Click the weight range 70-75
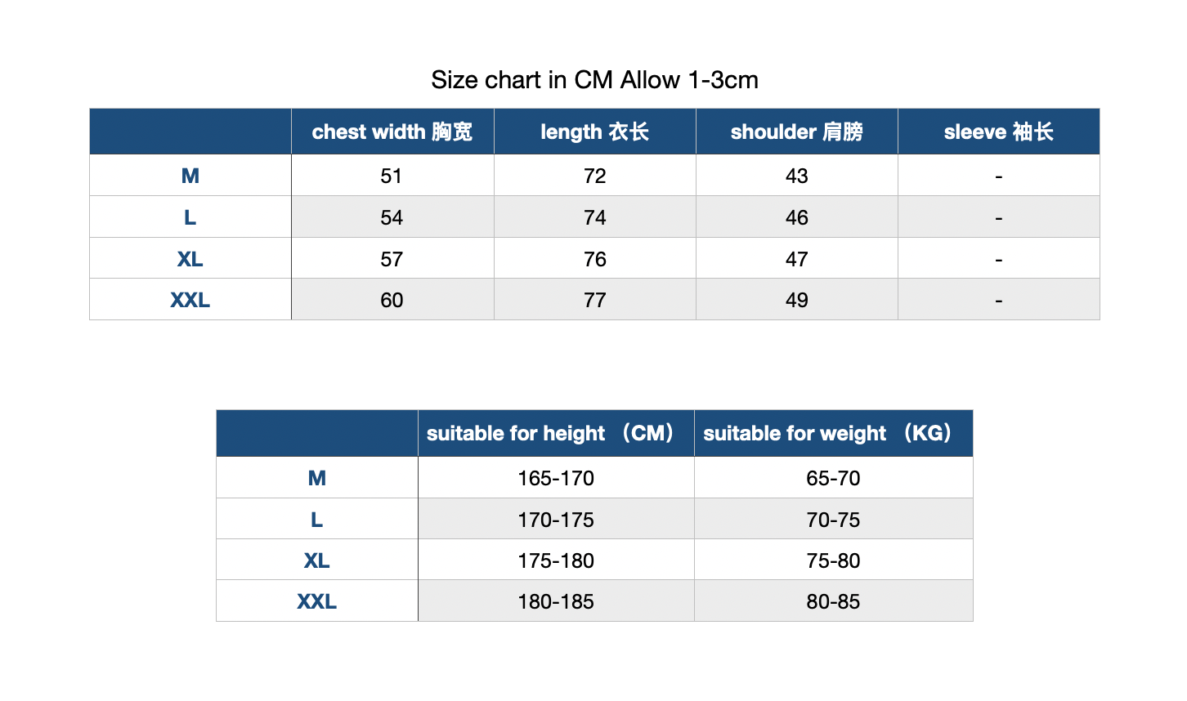1187x701 pixels. point(833,520)
